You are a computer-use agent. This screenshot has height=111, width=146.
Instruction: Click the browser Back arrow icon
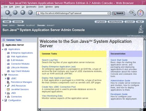(x=7, y=13)
